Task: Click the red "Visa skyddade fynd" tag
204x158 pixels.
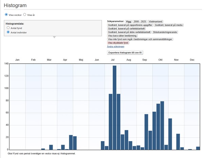Action: (118, 43)
